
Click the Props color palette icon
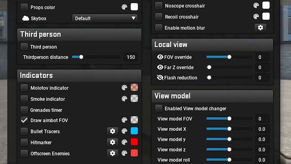124,7
